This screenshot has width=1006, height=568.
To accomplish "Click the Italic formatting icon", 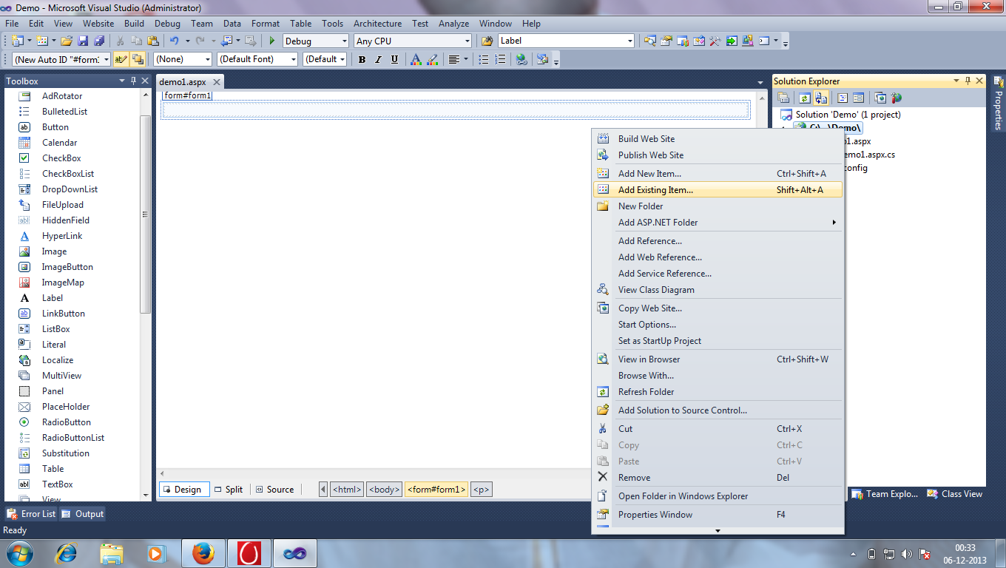I will click(378, 60).
